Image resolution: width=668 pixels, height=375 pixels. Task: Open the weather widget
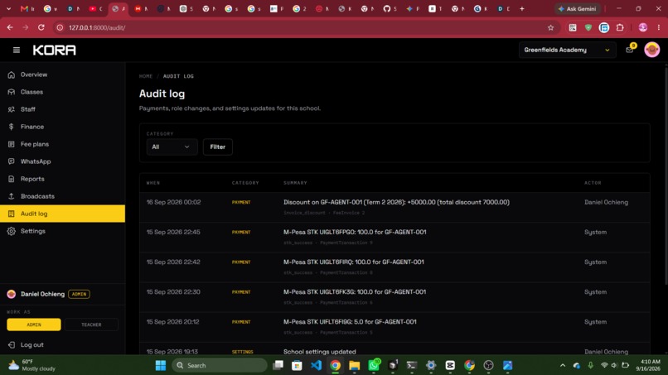32,365
